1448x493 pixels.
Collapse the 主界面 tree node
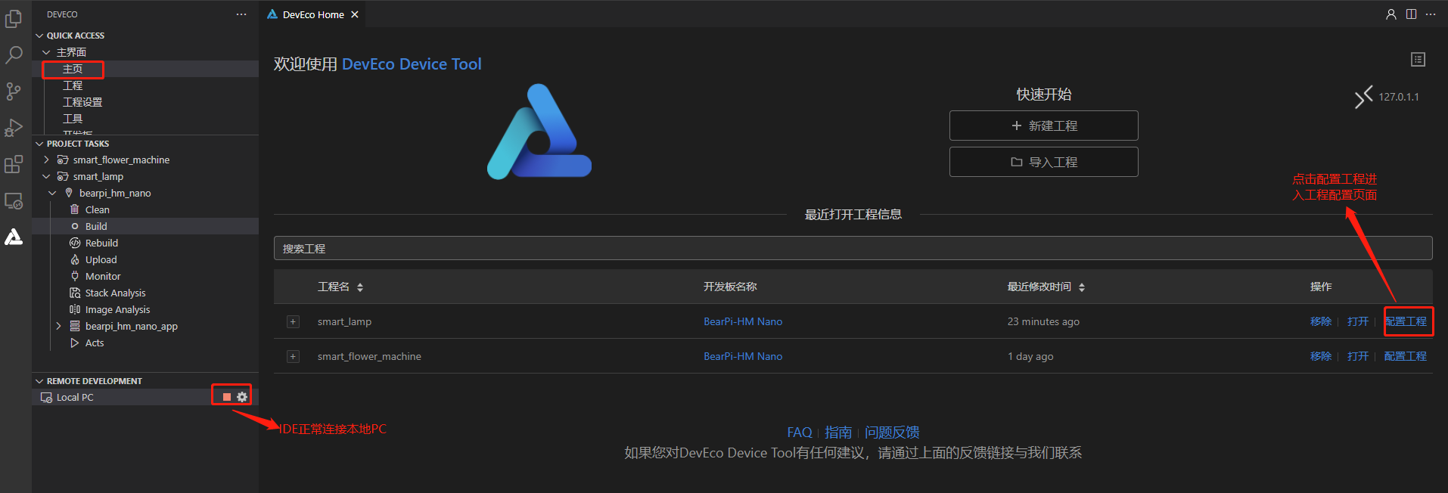[46, 52]
